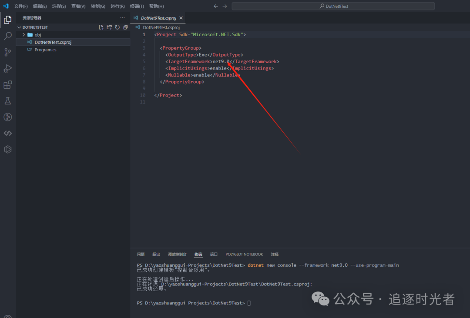
Task: Click the New File icon in explorer header
Action: (x=101, y=27)
